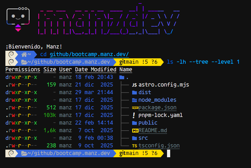Click the ~/github/bootcamp.manz.dev path in the ls prompt
The height and width of the screenshot is (168, 251).
tap(69, 62)
